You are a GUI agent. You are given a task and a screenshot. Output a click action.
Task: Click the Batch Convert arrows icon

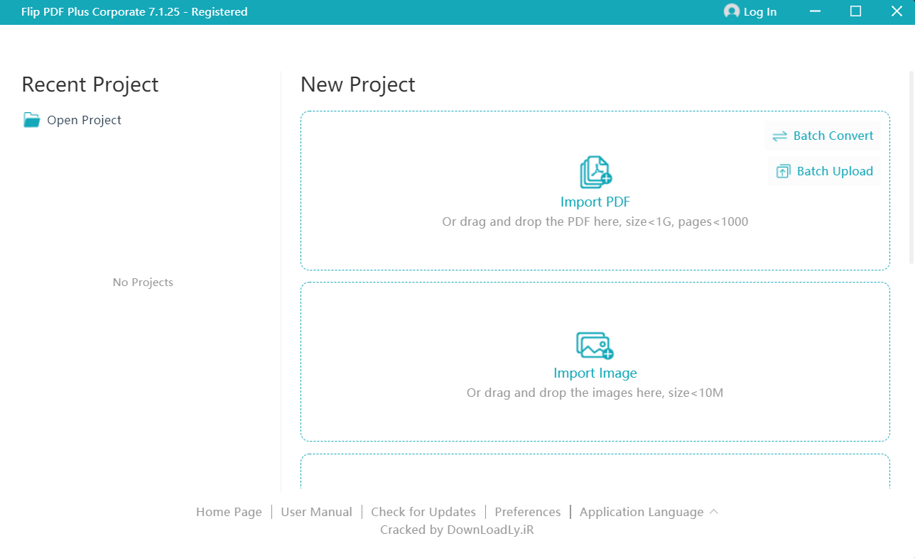coord(779,136)
